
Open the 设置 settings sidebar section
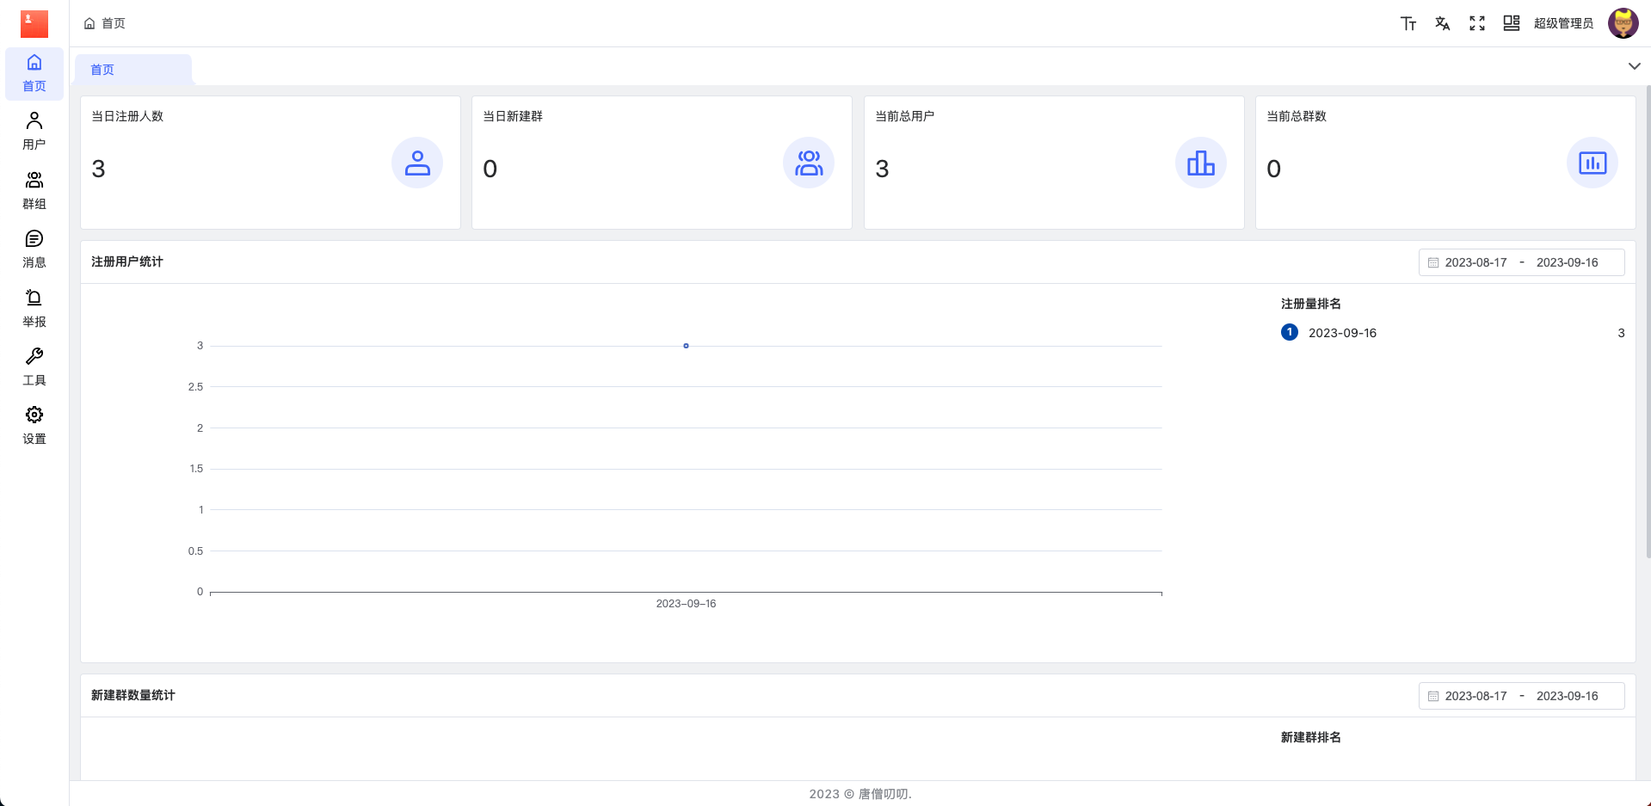34,426
